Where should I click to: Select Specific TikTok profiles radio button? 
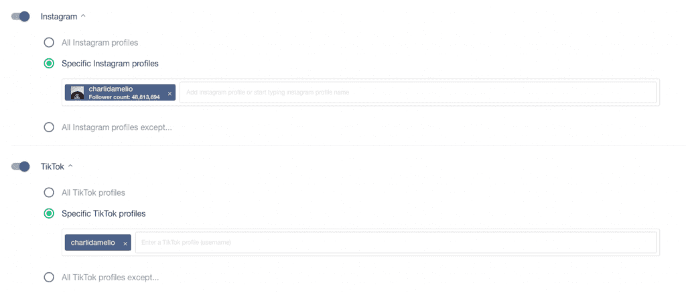coord(49,214)
